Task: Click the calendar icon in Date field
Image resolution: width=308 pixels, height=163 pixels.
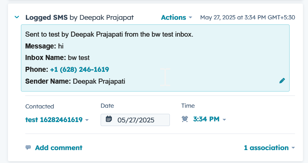Action: pos(109,119)
